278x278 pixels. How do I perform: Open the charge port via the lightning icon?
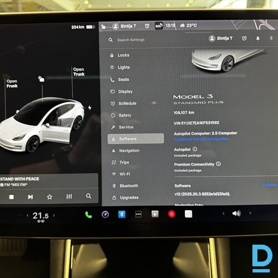tap(90, 108)
